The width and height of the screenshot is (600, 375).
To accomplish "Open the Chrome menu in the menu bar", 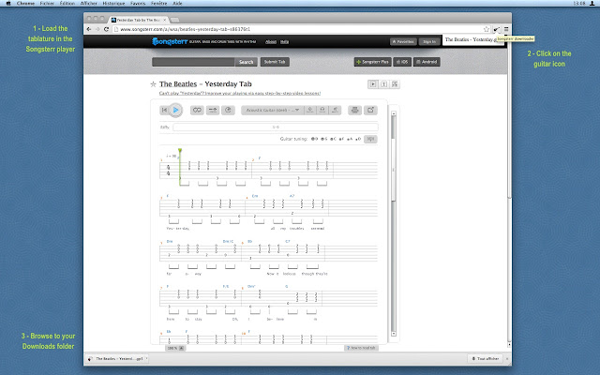I will (x=25, y=3).
